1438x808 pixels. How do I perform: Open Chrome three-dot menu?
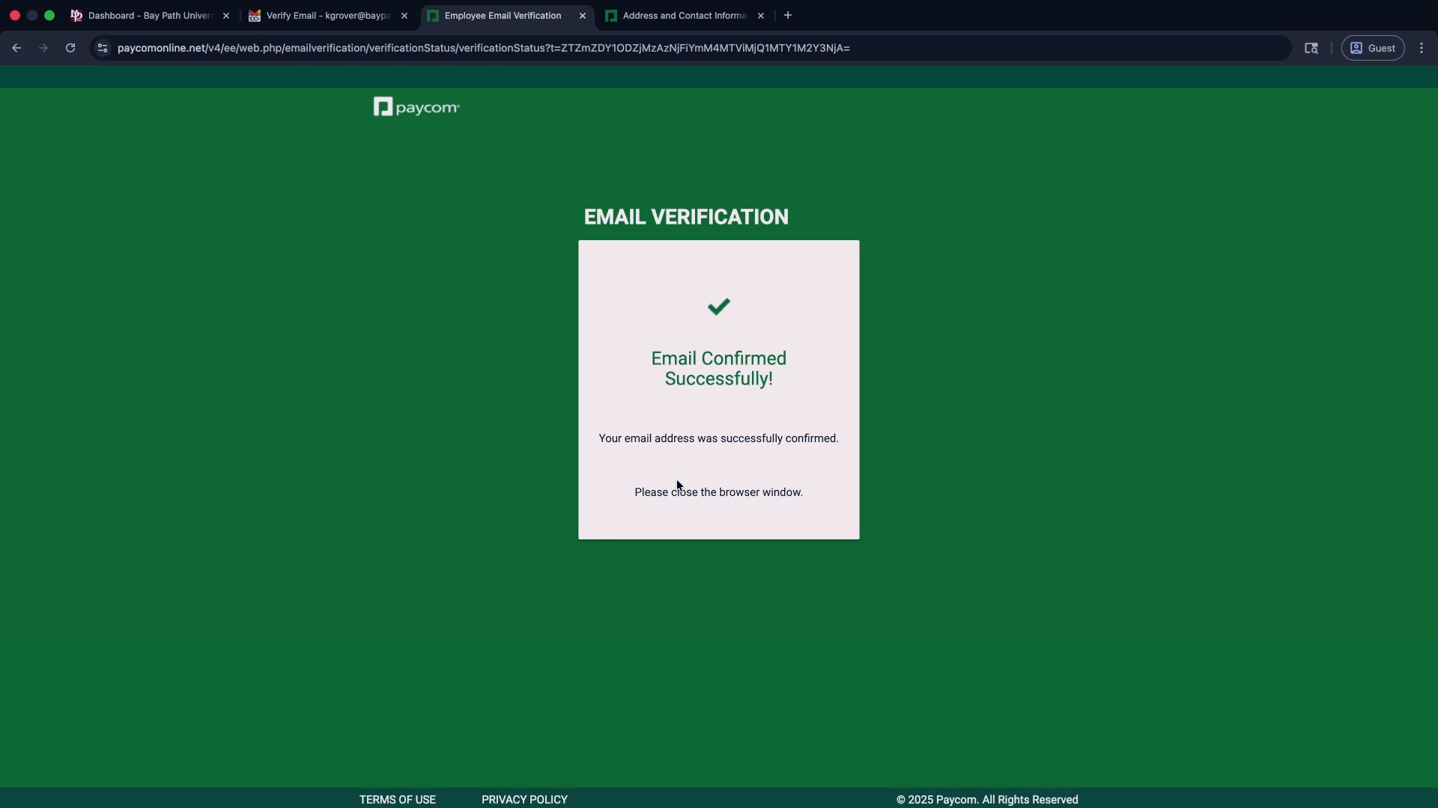point(1422,48)
